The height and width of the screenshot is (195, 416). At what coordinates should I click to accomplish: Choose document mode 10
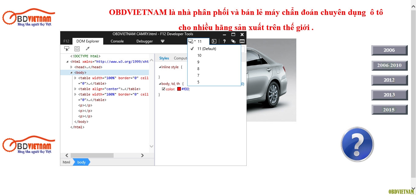[214, 55]
